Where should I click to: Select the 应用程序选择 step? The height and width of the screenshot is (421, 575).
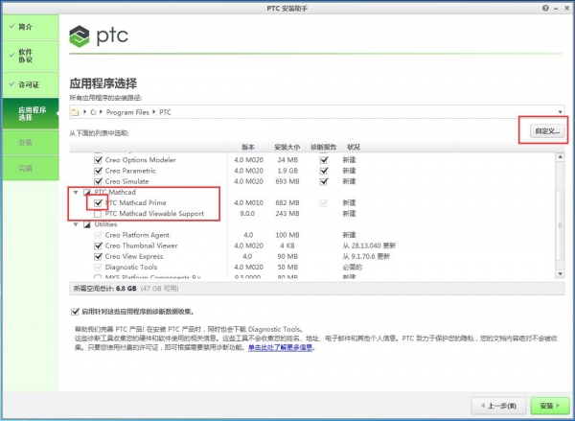31,113
